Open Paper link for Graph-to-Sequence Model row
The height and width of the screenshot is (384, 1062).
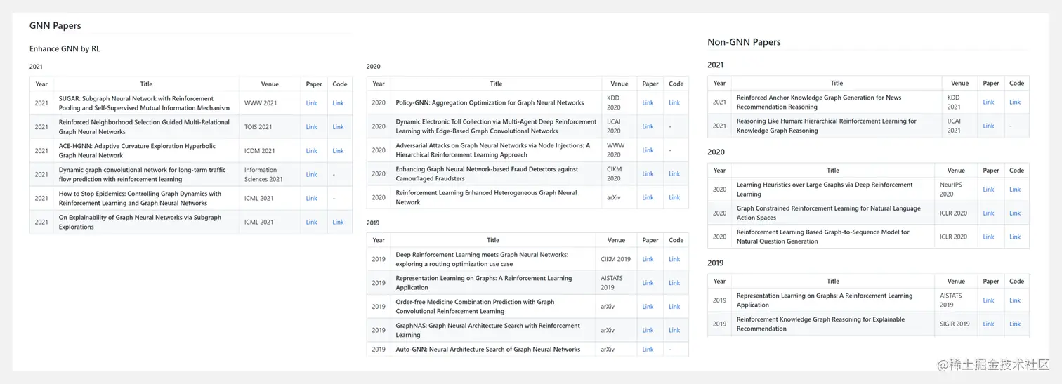coord(988,237)
